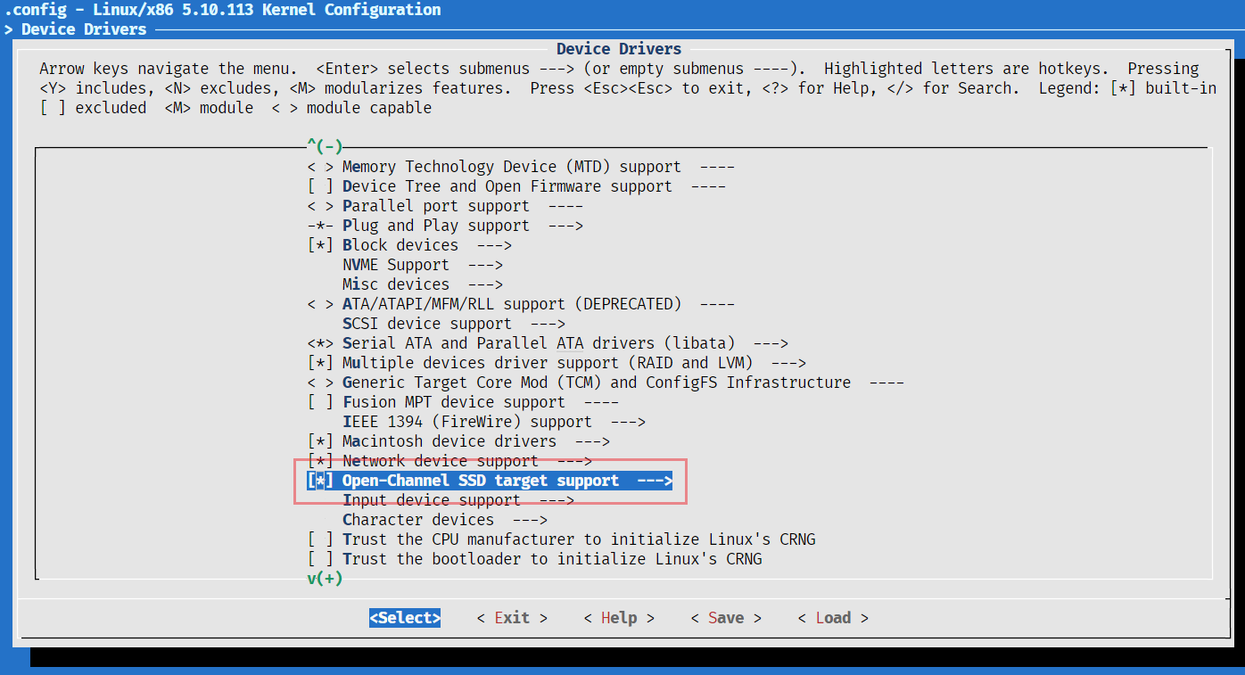
Task: Enable Device Tree and Open Firmware support
Action: point(320,186)
